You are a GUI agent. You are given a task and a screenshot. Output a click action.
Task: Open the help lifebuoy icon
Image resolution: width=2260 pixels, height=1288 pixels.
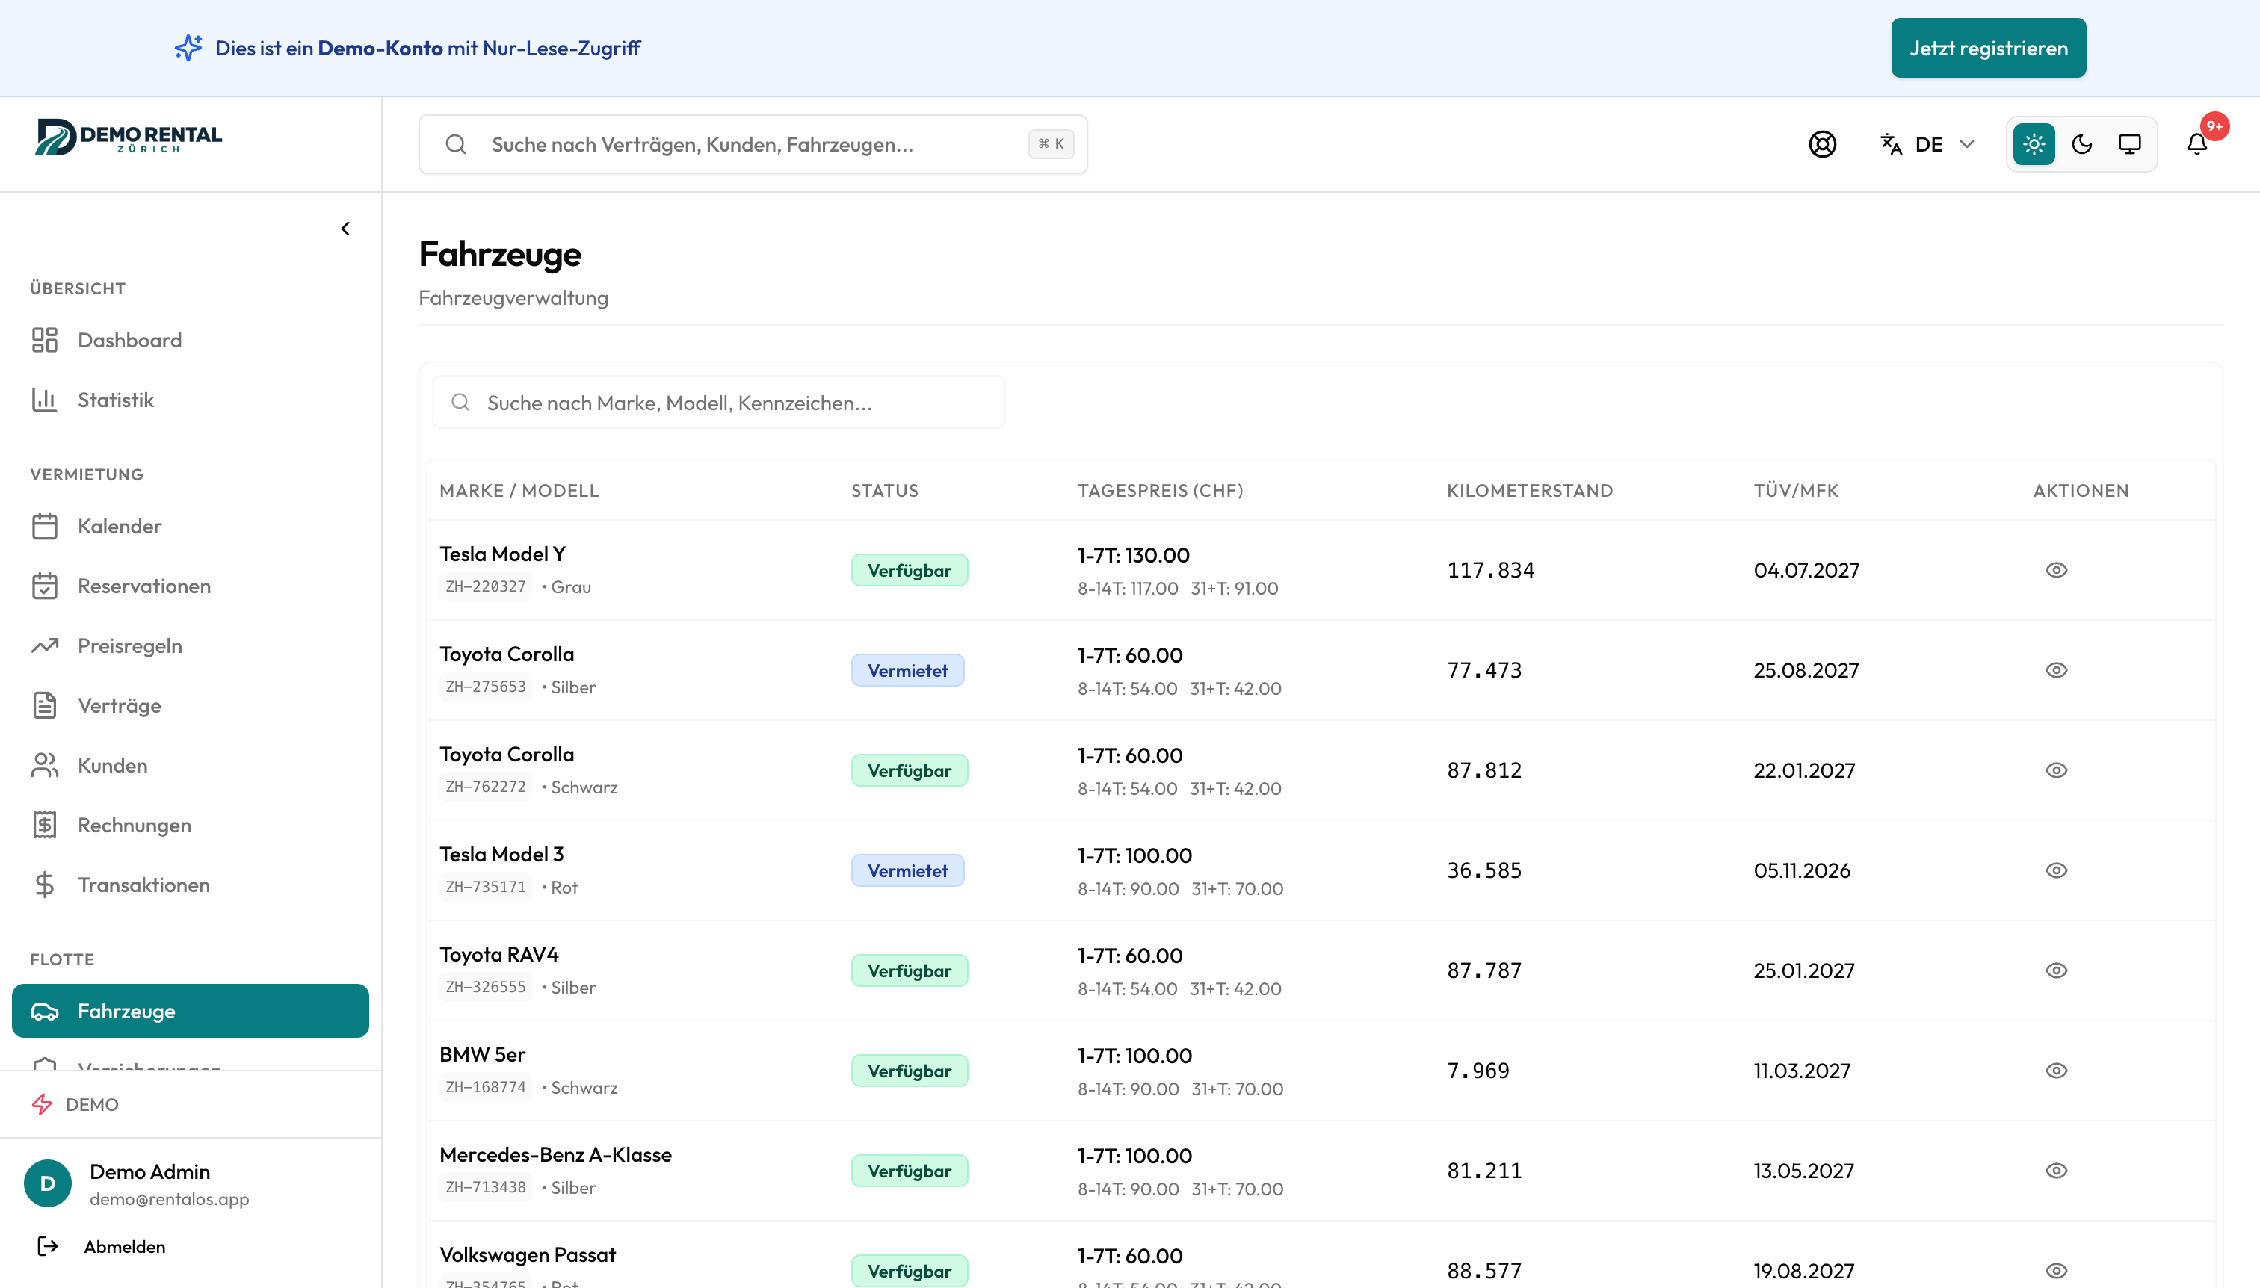point(1822,144)
